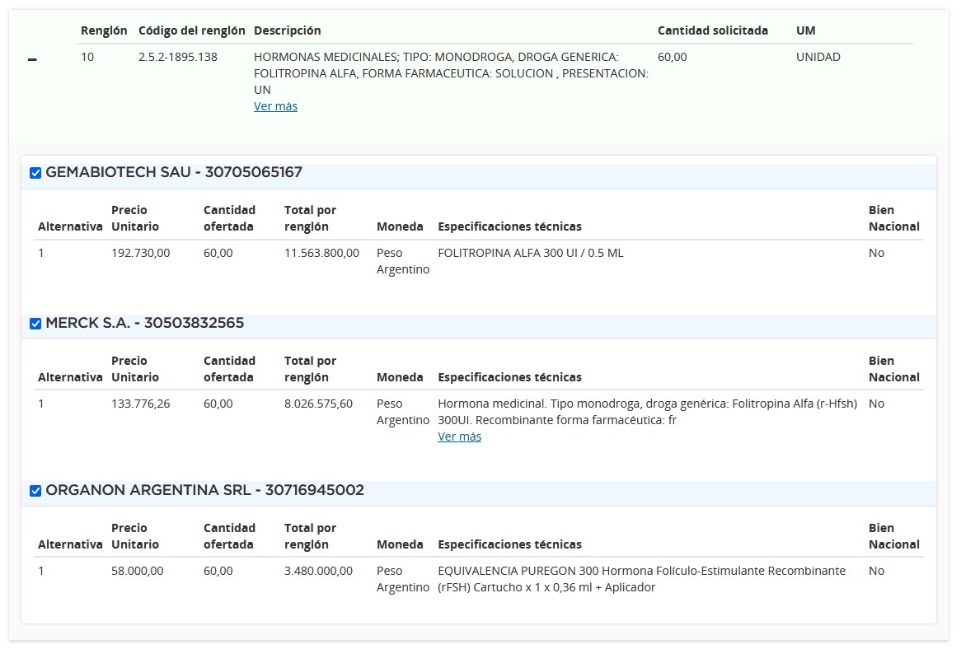Viewport: 961px width, 649px height.
Task: Click the 'Código del renglón' column header
Action: pos(191,30)
